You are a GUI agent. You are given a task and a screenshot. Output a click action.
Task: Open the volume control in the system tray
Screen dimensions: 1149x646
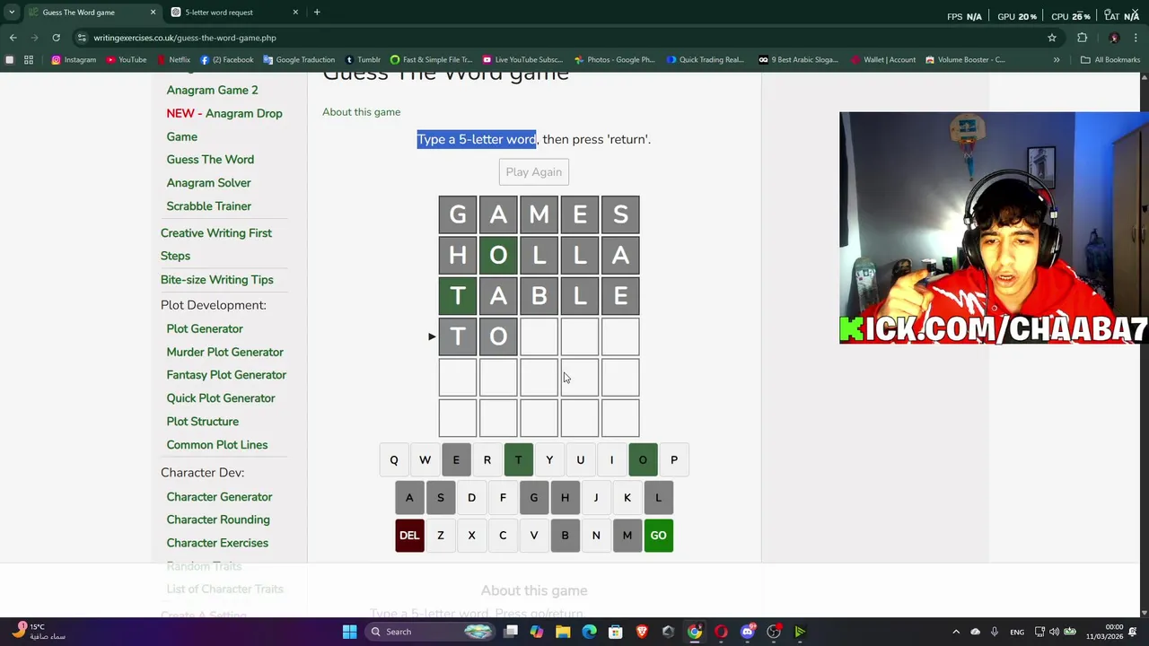(x=1054, y=632)
